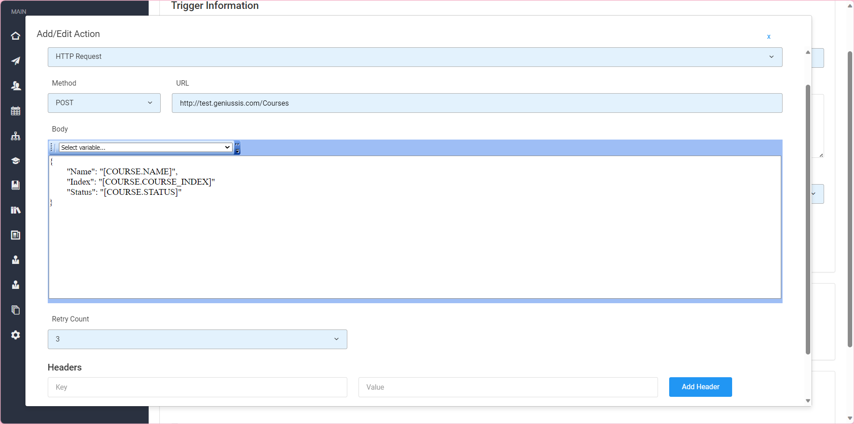Screen dimensions: 854x424
Task: Select the organization chart sidebar icon
Action: click(16, 136)
